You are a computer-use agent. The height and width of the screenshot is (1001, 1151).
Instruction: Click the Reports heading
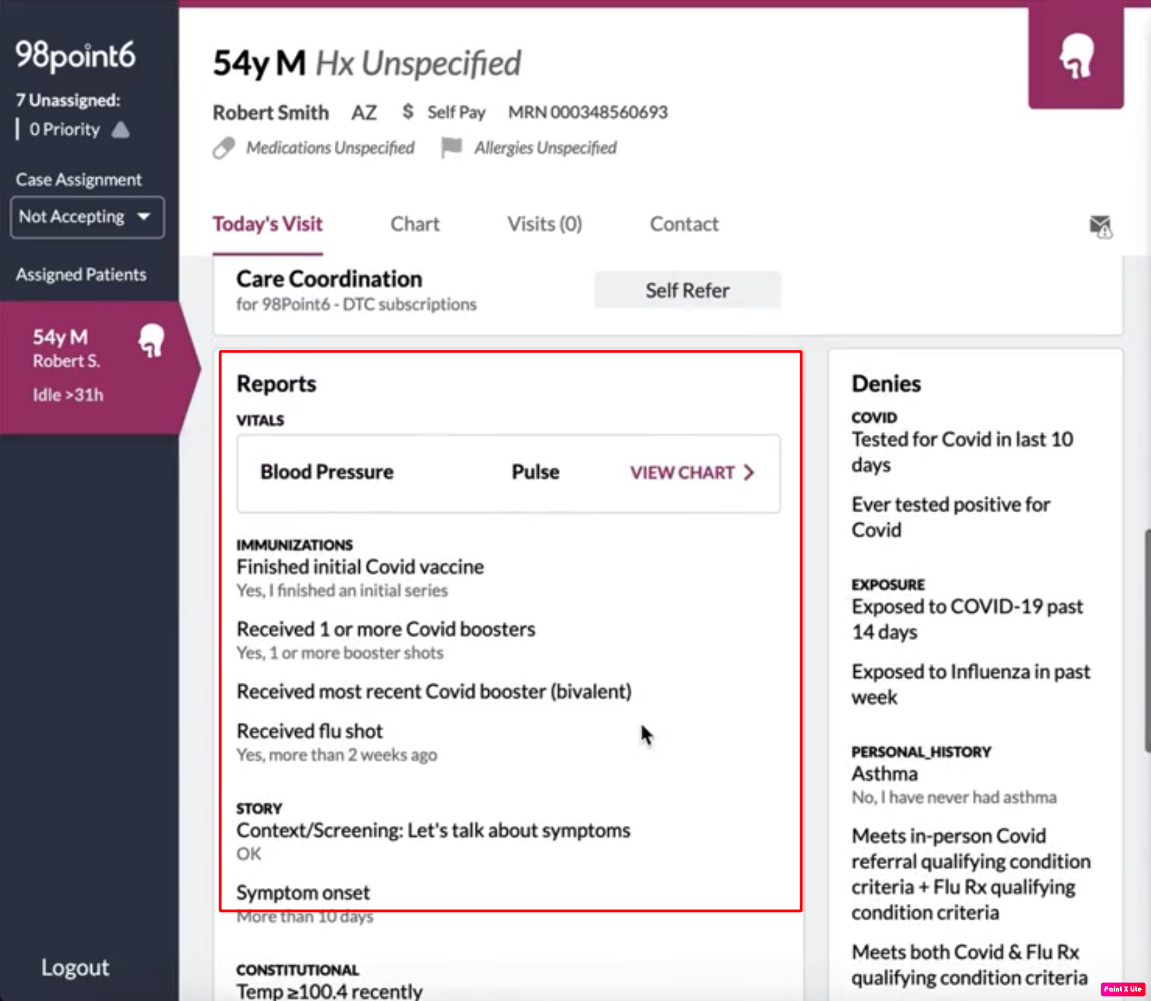[x=276, y=384]
